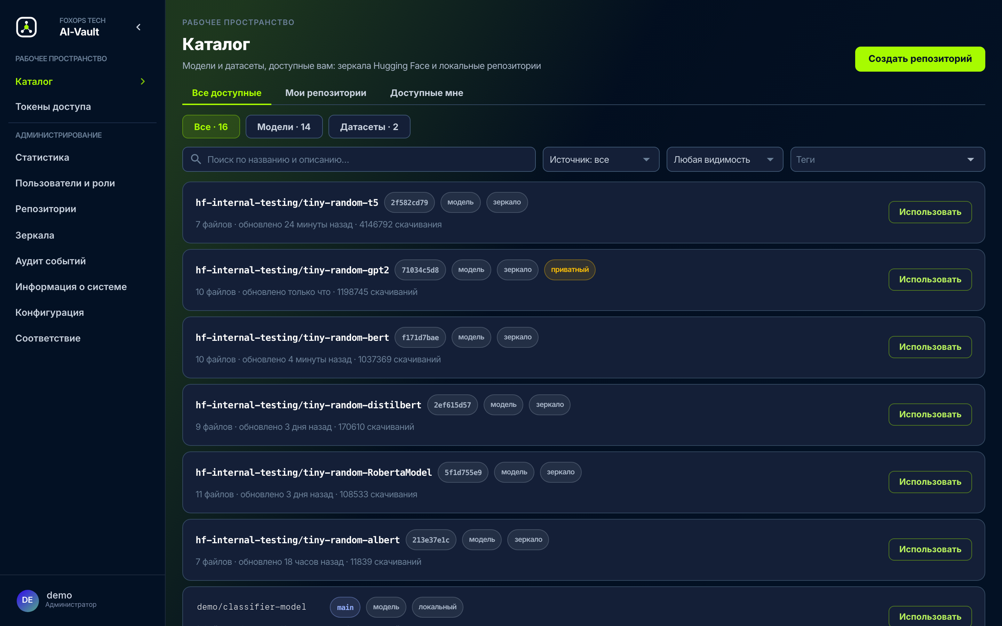
Task: Expand the Каталог chevron arrow
Action: click(143, 82)
